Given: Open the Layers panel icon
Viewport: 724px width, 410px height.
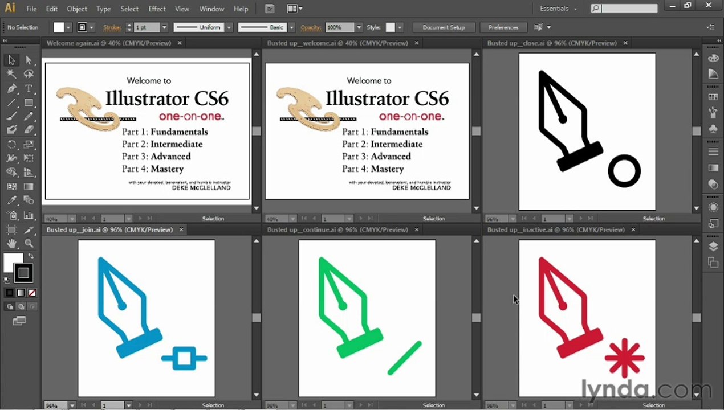Looking at the screenshot, I should coord(713,246).
